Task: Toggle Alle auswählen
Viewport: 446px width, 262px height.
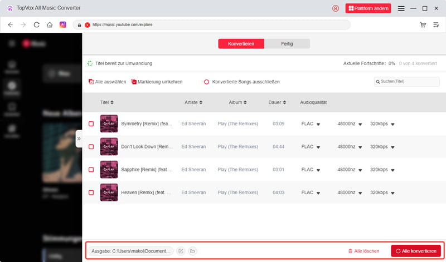Action: click(x=107, y=82)
